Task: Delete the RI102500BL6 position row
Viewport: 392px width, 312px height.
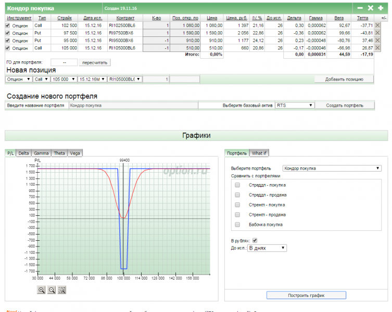Action: click(378, 25)
